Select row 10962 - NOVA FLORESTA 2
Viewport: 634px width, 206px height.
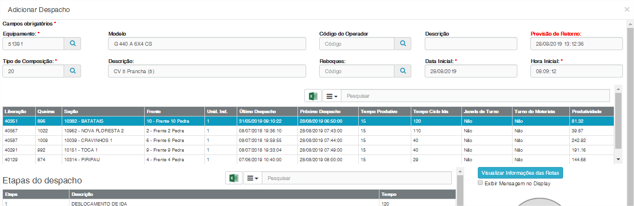[309, 130]
